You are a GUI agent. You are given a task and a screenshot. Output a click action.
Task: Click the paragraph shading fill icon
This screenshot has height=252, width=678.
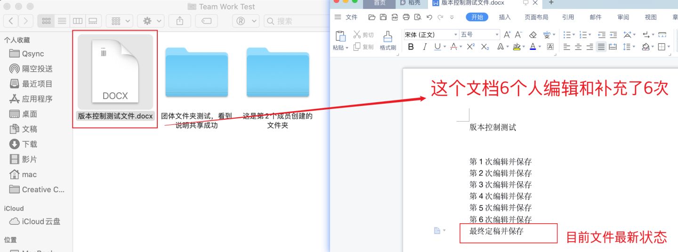(646, 47)
